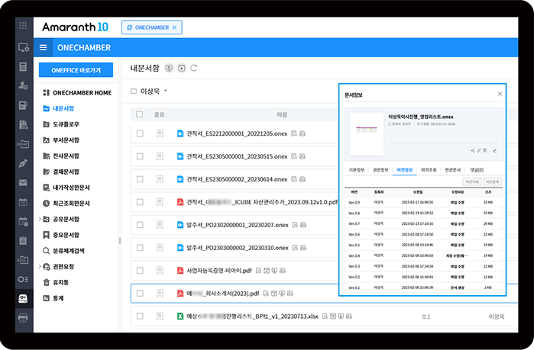Check 발주서_PO2303000002_20230310.onex checkbox
The height and width of the screenshot is (350, 534).
coord(140,248)
